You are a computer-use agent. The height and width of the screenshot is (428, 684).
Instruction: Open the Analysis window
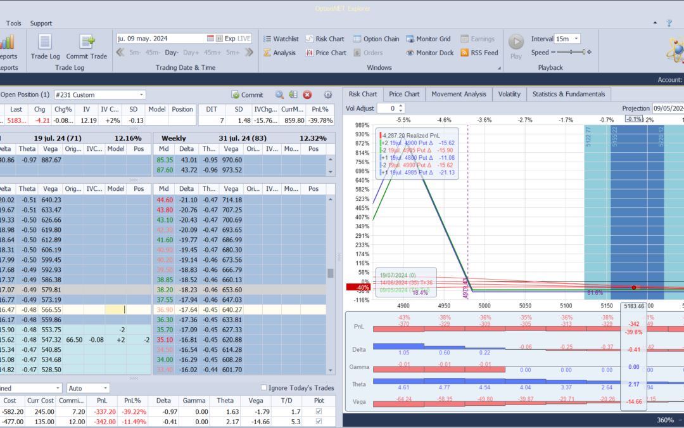click(x=280, y=53)
